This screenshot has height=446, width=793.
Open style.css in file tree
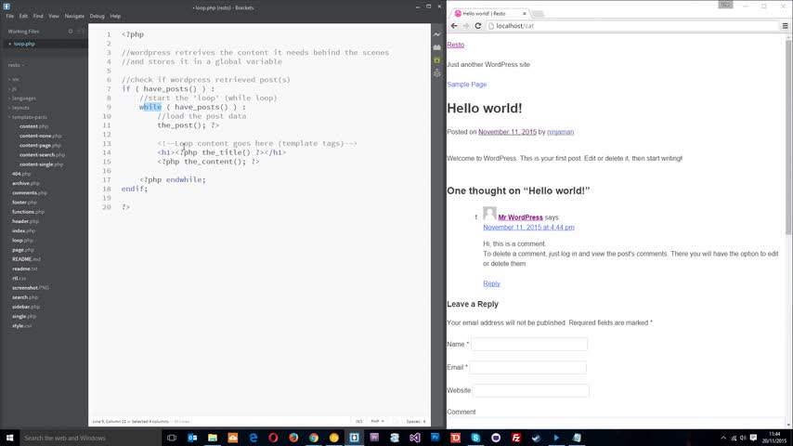coord(21,325)
